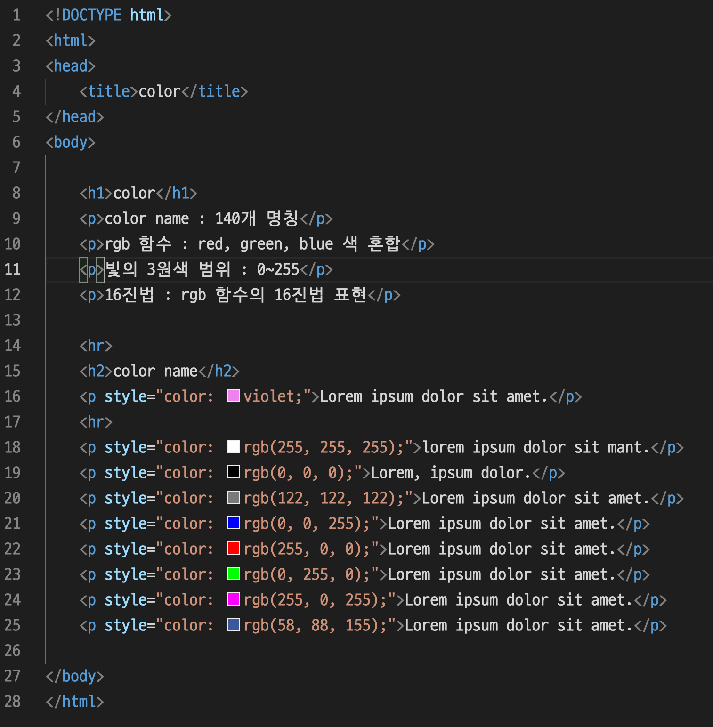
Task: Click the closing title tag on line 4
Action: click(215, 91)
